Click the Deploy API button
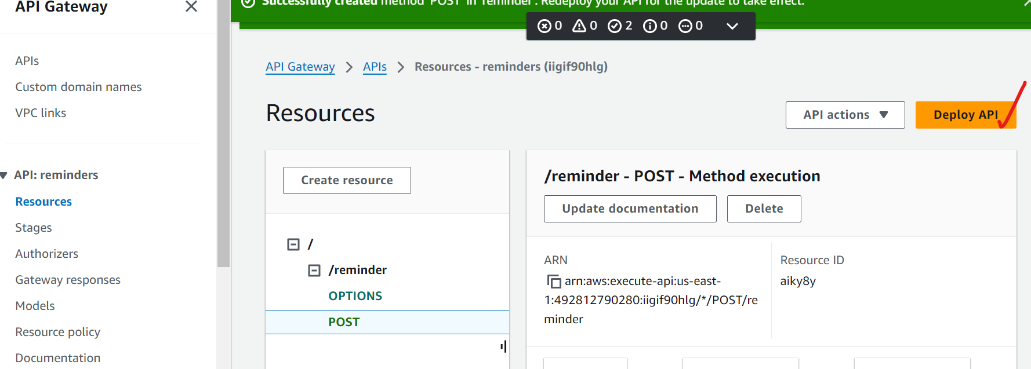Viewport: 1031px width, 369px height. [965, 115]
